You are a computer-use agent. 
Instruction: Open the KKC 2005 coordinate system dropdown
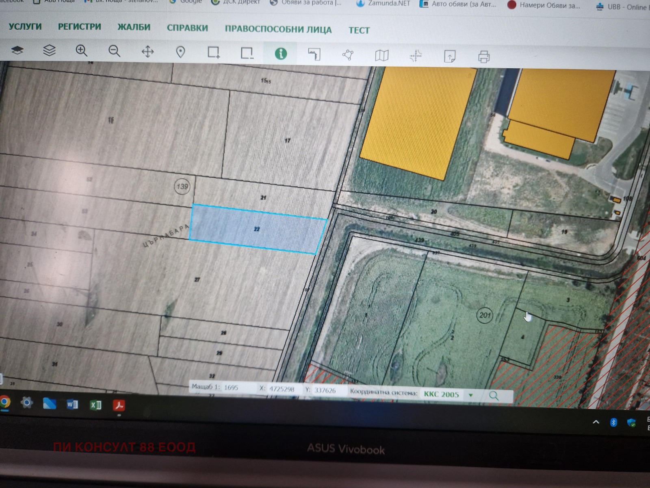pyautogui.click(x=470, y=395)
